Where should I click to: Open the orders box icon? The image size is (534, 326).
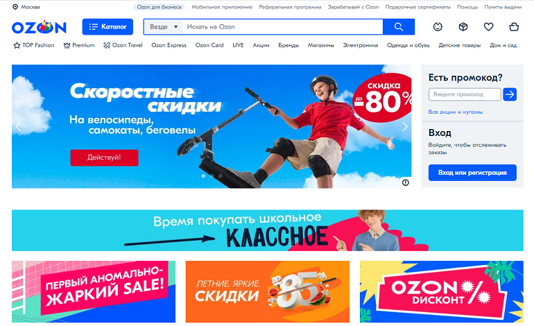pyautogui.click(x=463, y=26)
